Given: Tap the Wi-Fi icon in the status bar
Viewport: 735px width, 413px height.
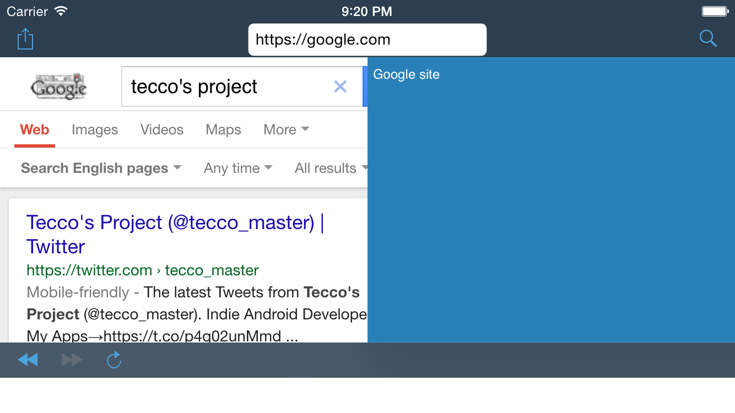Looking at the screenshot, I should pos(61,11).
